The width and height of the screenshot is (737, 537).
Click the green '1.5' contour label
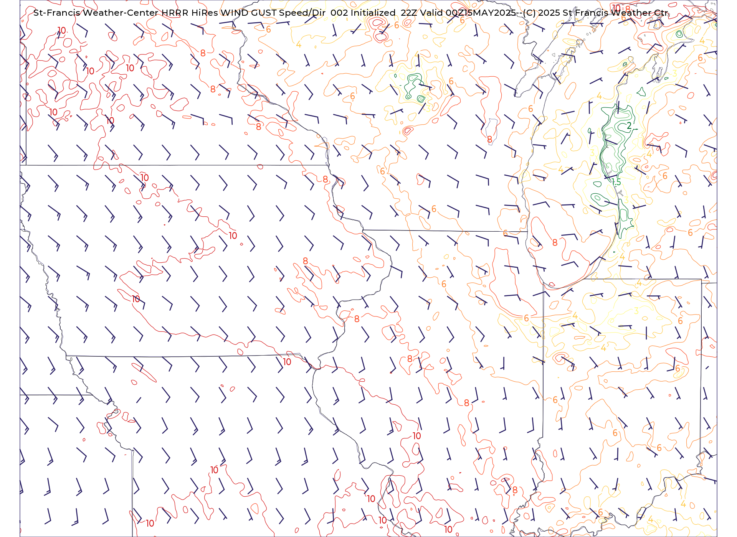(x=616, y=183)
